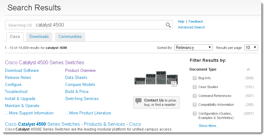Click the magnifying glass search icon
This screenshot has width=266, height=137.
[x=168, y=25]
